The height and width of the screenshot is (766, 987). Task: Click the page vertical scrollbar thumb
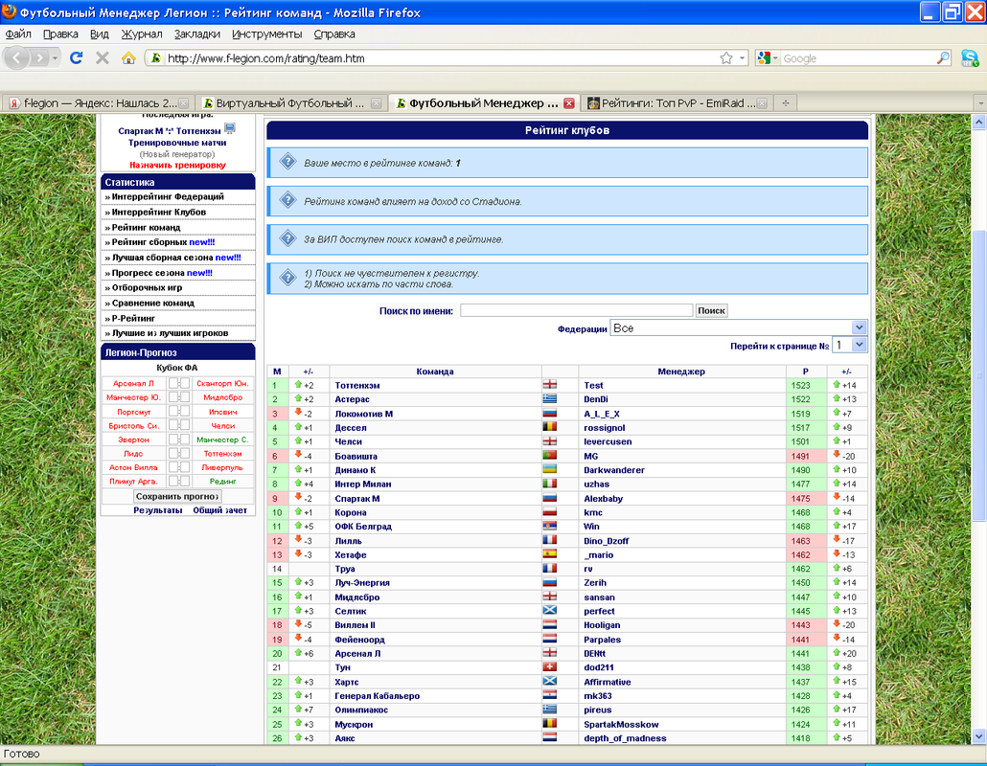(978, 375)
